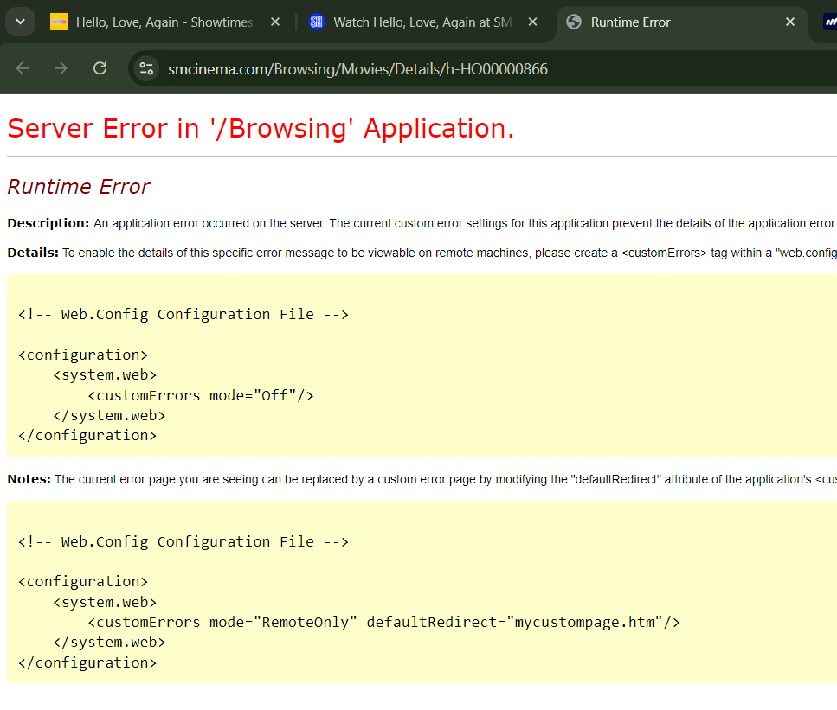Click the 'Web.Config Configuration File' comment under Notes
The image size is (837, 710).
tap(183, 542)
